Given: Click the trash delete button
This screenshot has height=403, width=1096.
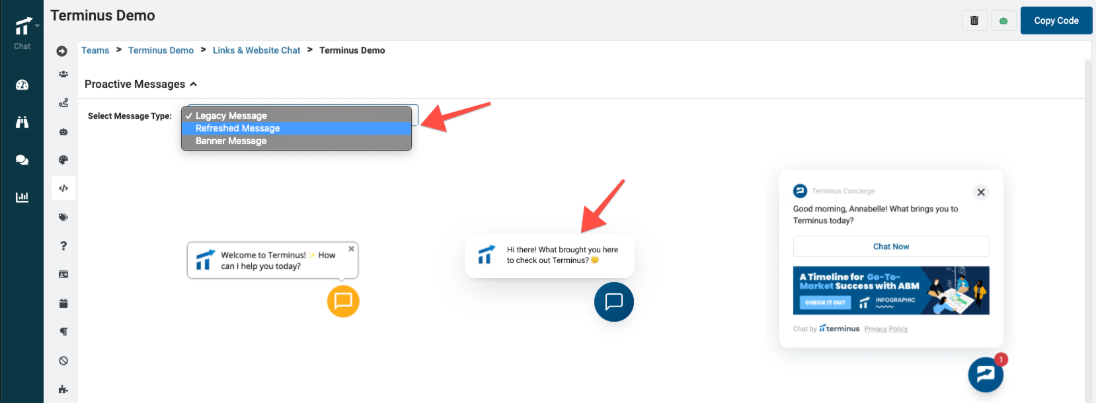Looking at the screenshot, I should tap(974, 20).
